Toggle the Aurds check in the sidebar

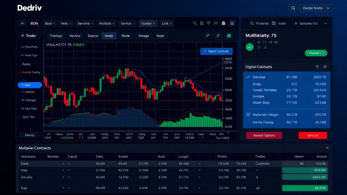(20, 64)
